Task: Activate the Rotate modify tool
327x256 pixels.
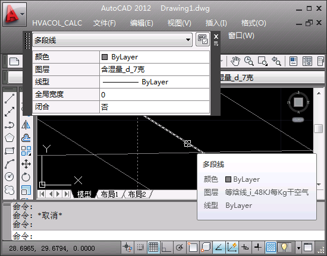Action: [x=26, y=177]
